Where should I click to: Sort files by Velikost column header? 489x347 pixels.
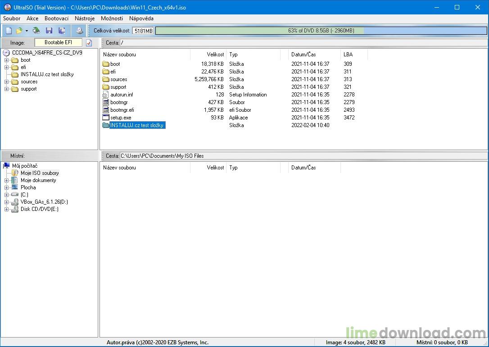tap(215, 55)
